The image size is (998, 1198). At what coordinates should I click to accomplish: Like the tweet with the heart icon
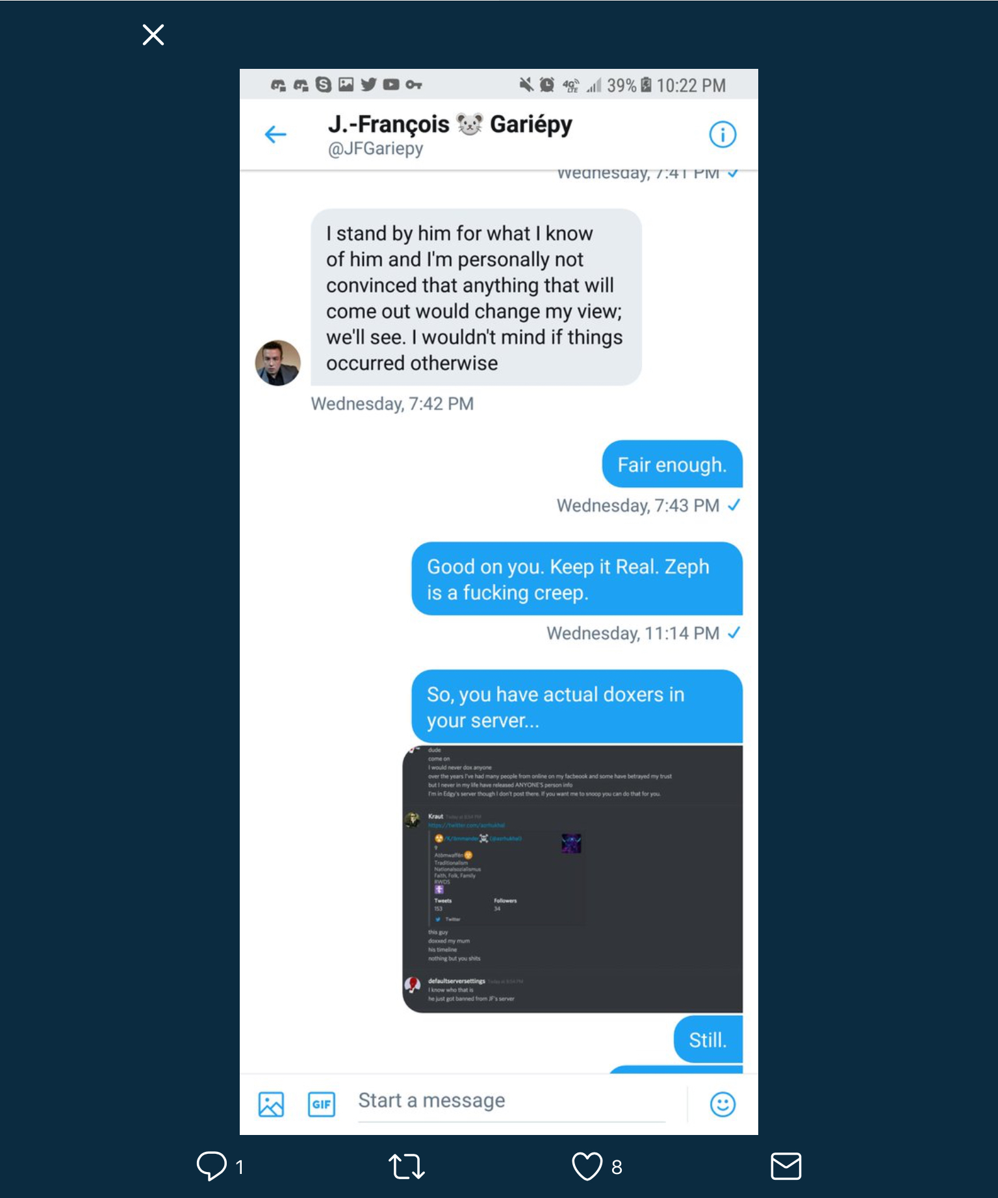[587, 1166]
